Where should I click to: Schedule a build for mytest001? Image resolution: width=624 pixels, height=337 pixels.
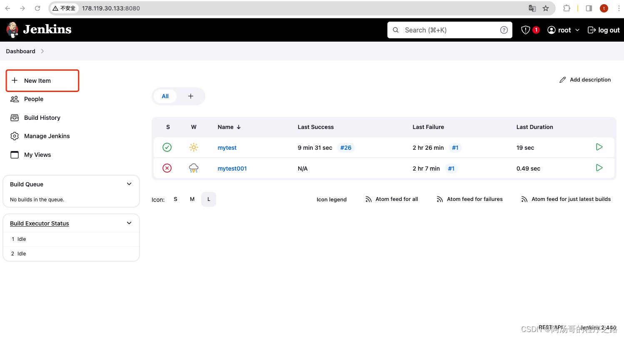click(x=599, y=168)
